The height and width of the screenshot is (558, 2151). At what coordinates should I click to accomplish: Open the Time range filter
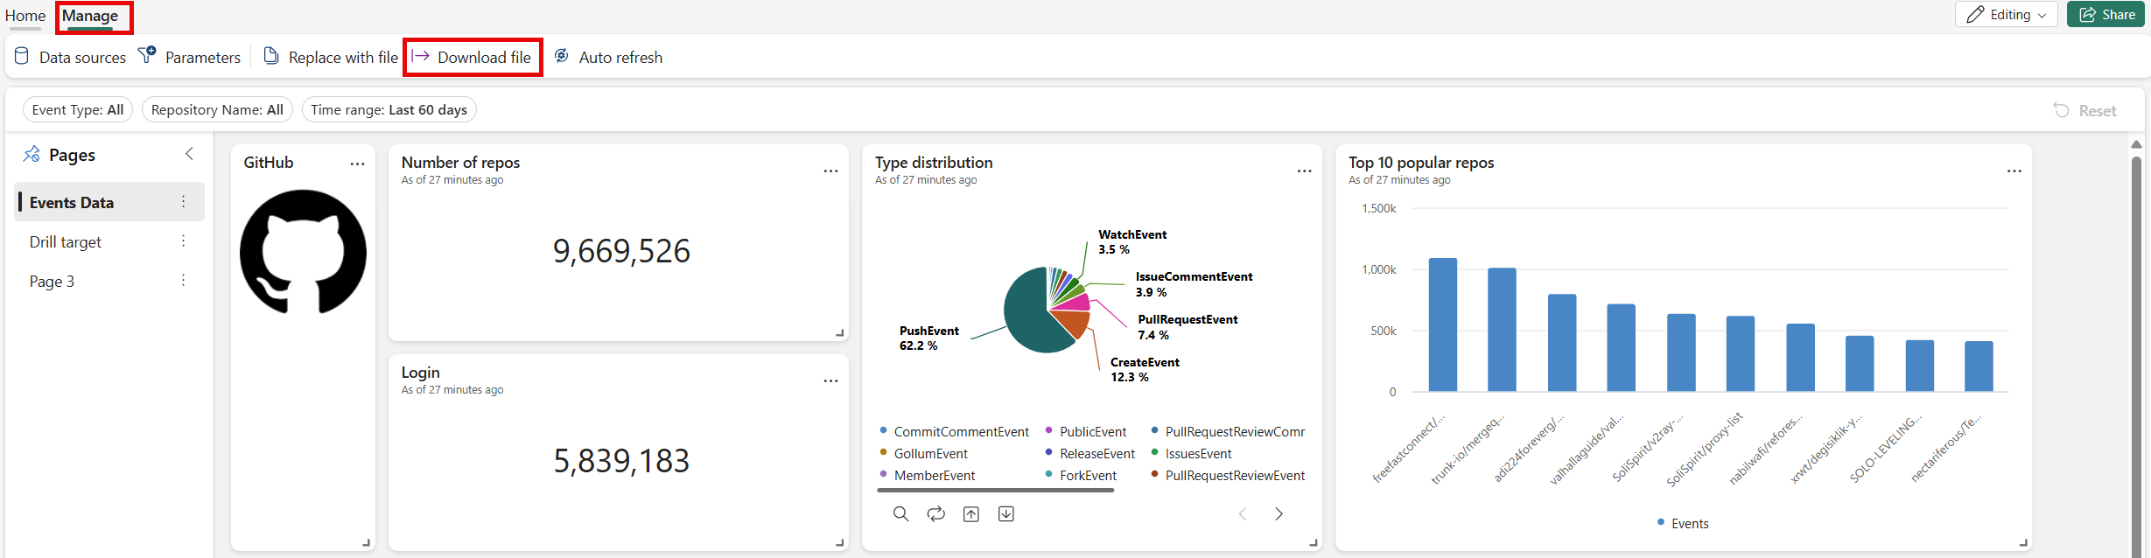(389, 110)
